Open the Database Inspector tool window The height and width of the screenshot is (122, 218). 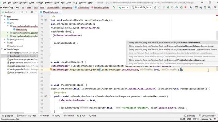click(x=26, y=116)
